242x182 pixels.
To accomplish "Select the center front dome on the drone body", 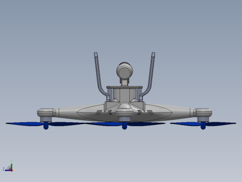I will [x=125, y=110].
